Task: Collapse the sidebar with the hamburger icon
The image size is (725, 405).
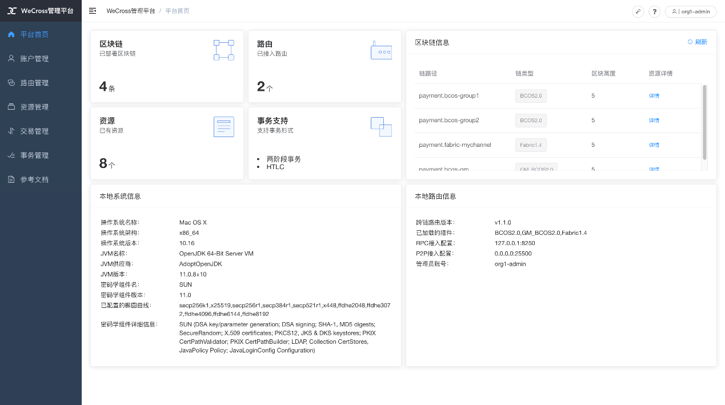Action: [x=93, y=11]
